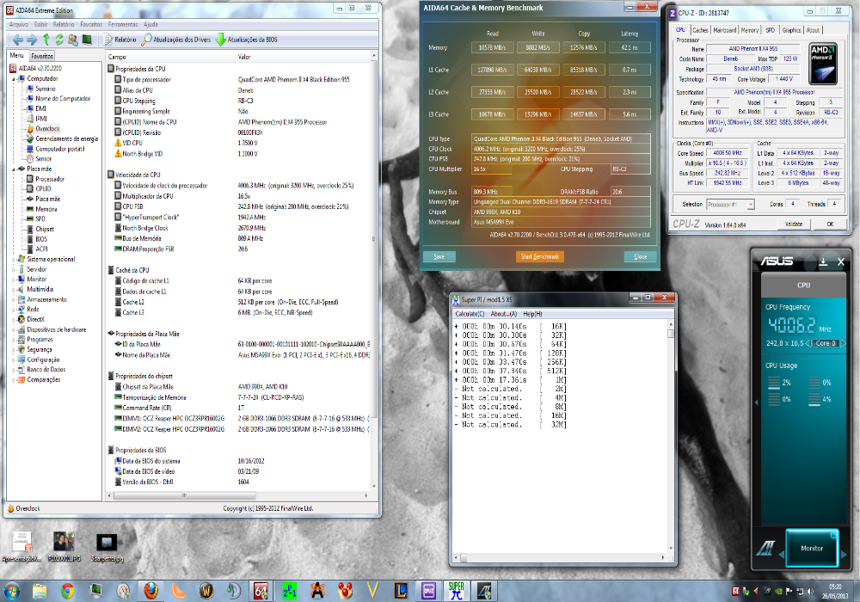Expand the Servidor tree node
This screenshot has height=602, width=860.
point(14,269)
